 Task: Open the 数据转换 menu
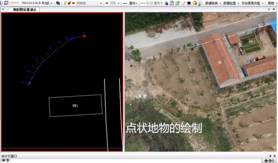[x=213, y=3]
